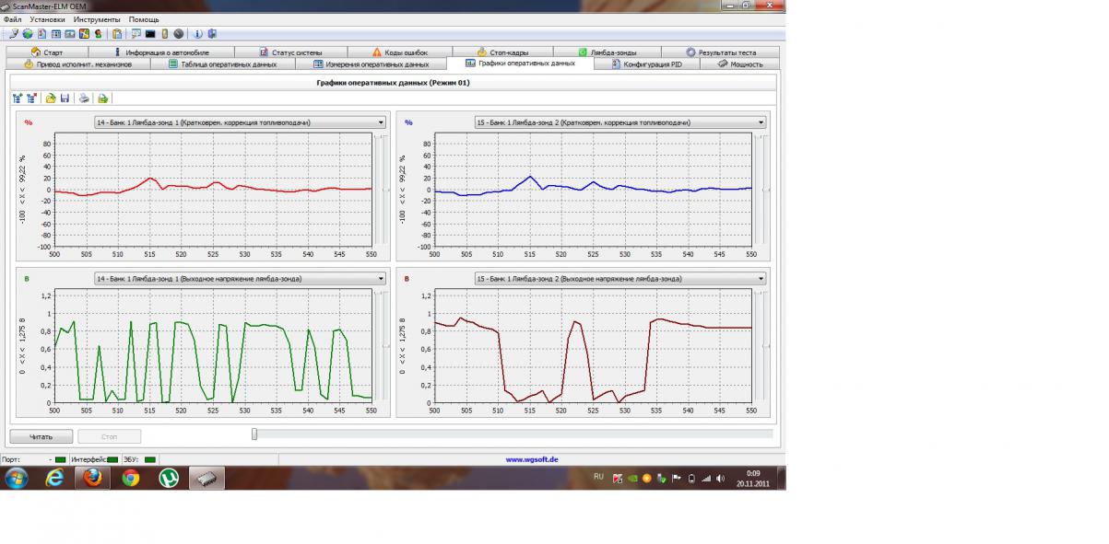Open uTorrent from the taskbar

click(168, 478)
